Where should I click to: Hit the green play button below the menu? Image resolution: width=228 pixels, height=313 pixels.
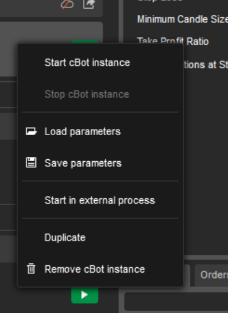pyautogui.click(x=85, y=295)
